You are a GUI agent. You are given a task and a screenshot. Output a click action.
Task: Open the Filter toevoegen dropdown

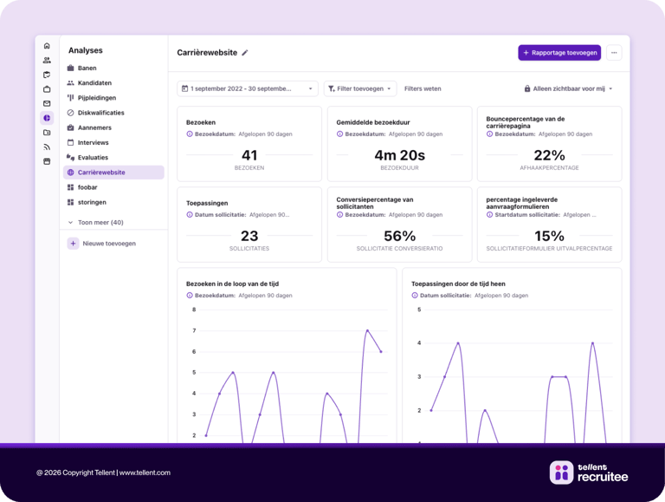point(360,88)
